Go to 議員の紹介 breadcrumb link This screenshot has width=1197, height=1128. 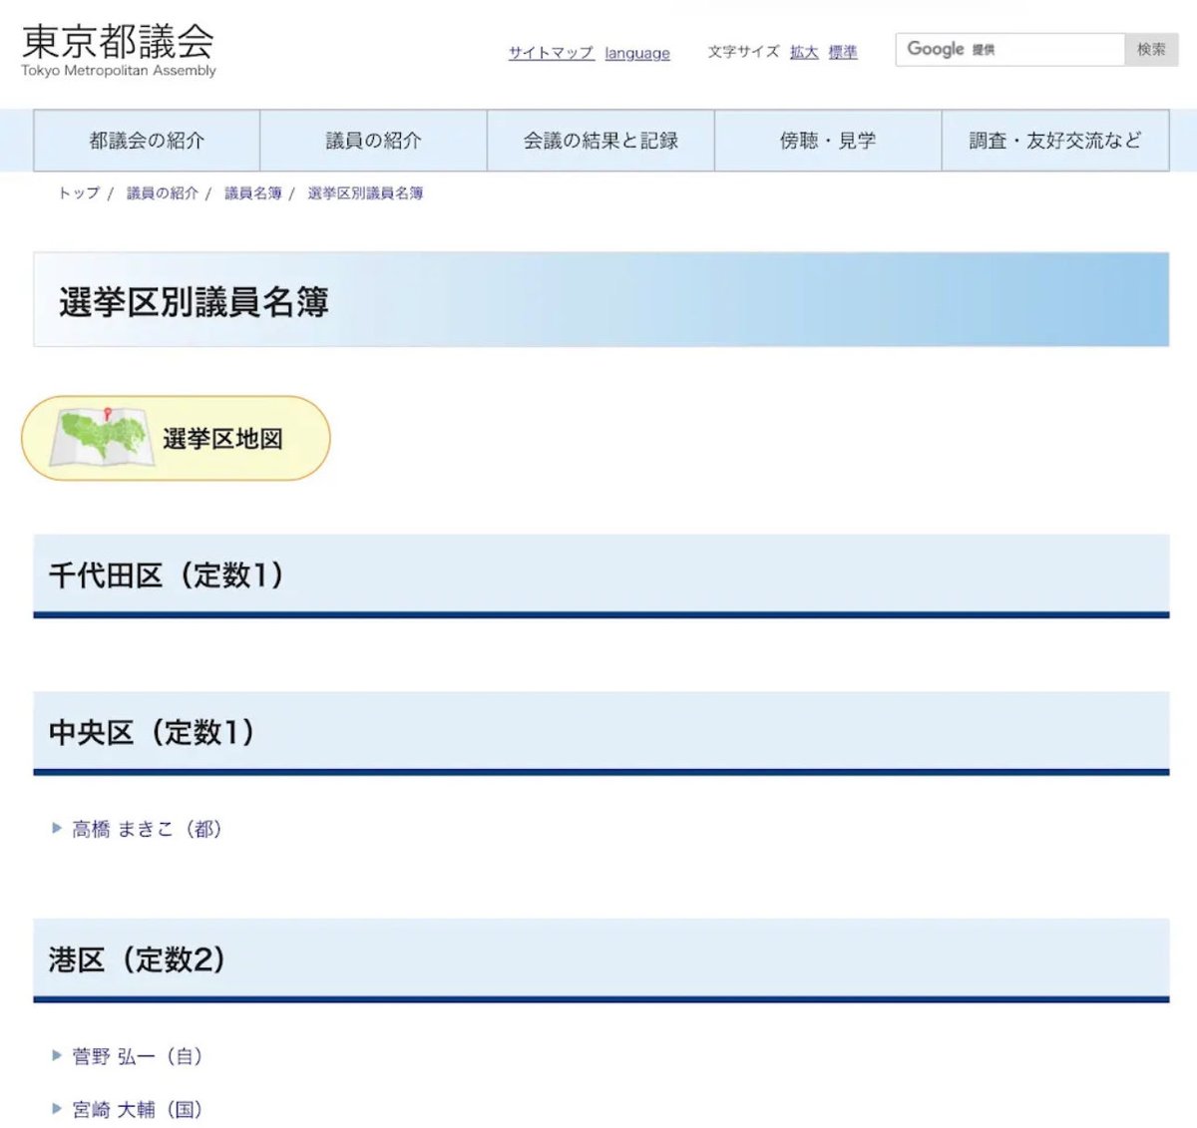163,193
